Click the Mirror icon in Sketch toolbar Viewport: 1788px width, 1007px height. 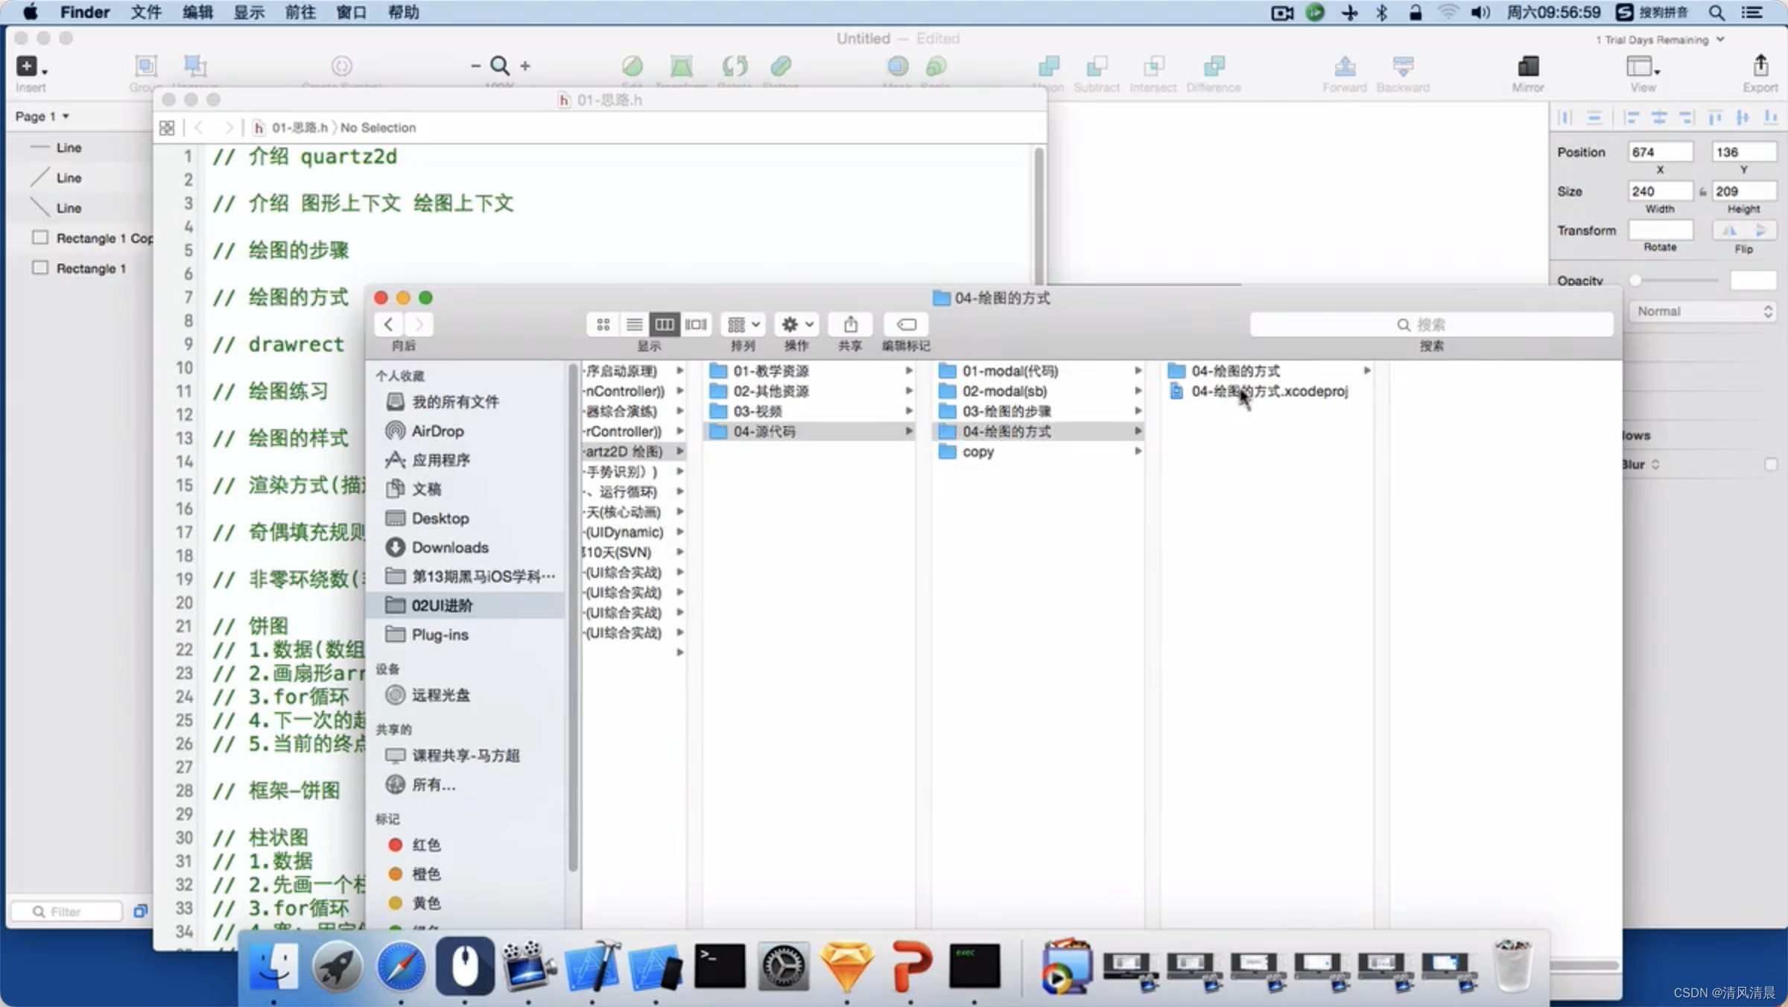tap(1528, 66)
